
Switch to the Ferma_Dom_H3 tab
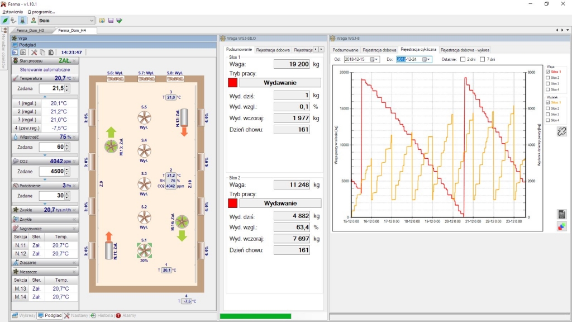coord(30,30)
